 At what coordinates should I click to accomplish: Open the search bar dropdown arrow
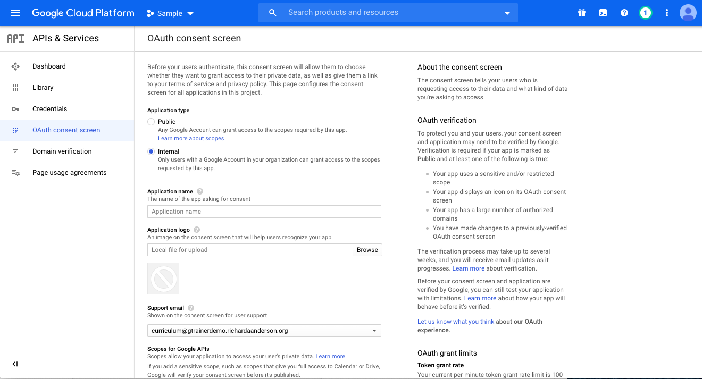[507, 12]
